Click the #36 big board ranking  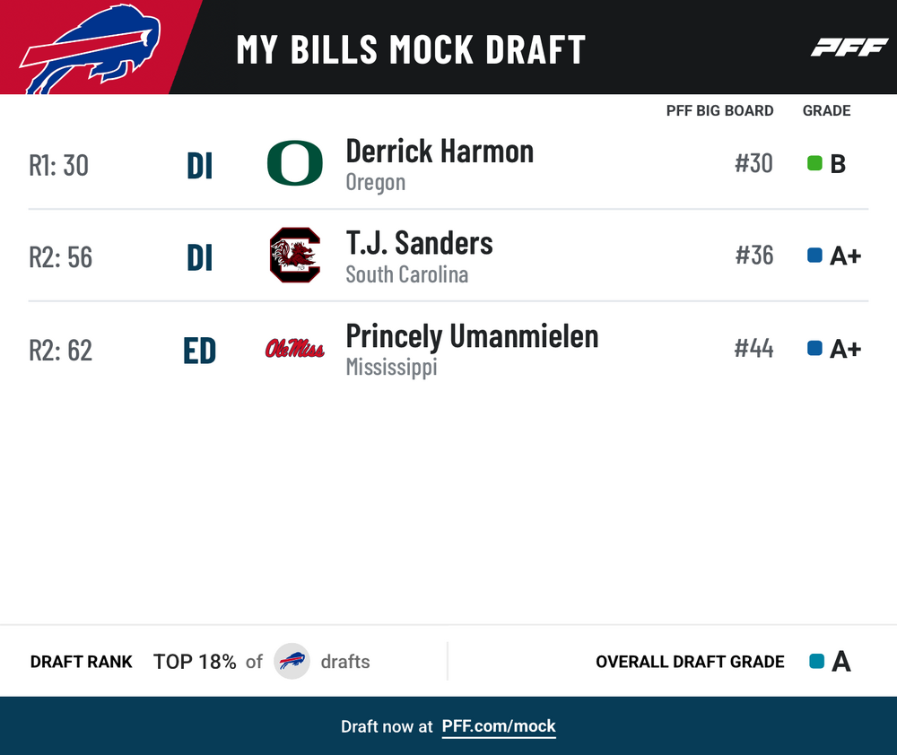tap(754, 255)
